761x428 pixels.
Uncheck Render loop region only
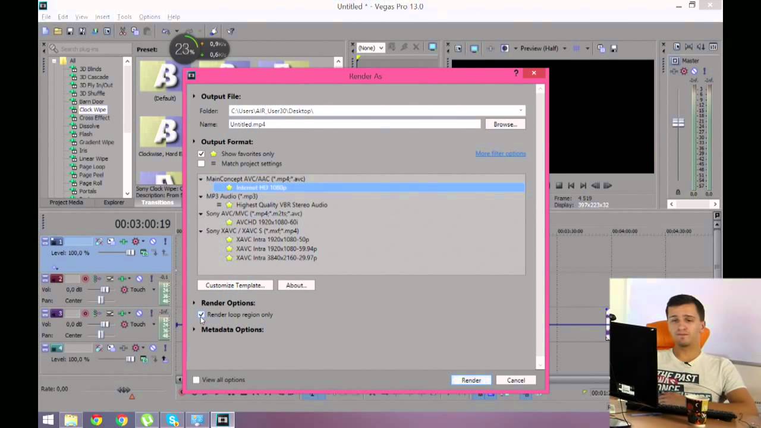click(x=201, y=314)
